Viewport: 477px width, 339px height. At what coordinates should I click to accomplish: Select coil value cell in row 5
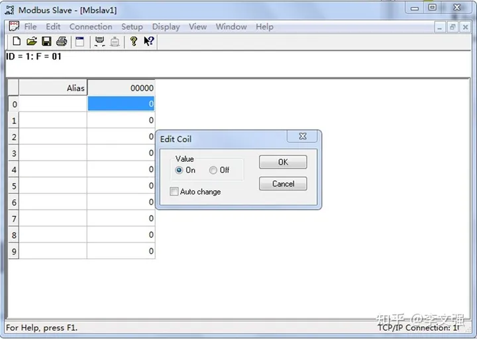(x=121, y=186)
